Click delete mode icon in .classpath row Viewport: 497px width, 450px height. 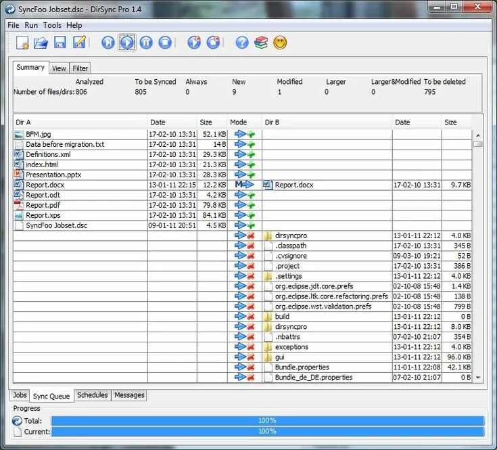(245, 246)
